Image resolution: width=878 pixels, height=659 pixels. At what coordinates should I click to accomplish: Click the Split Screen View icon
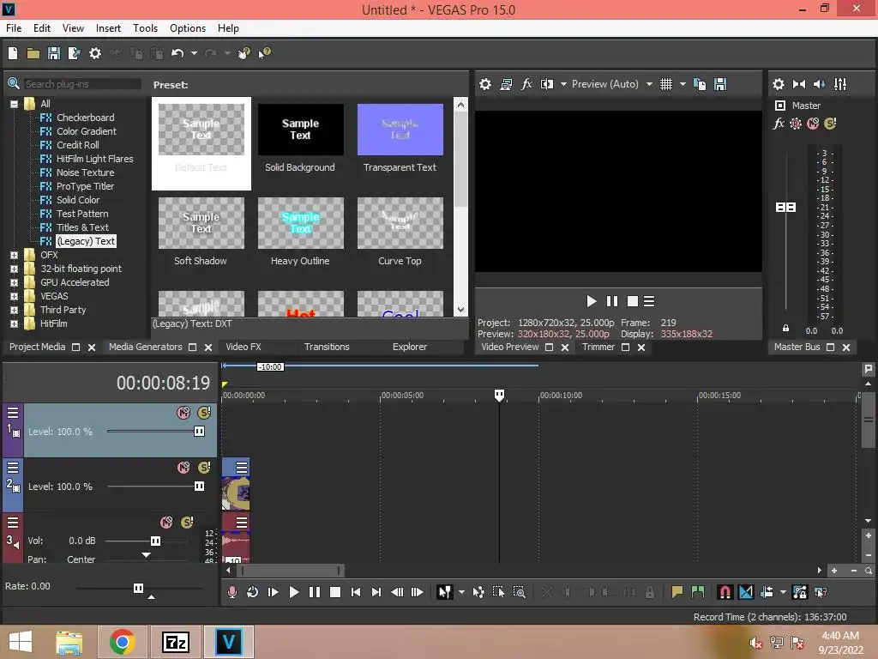click(x=547, y=84)
